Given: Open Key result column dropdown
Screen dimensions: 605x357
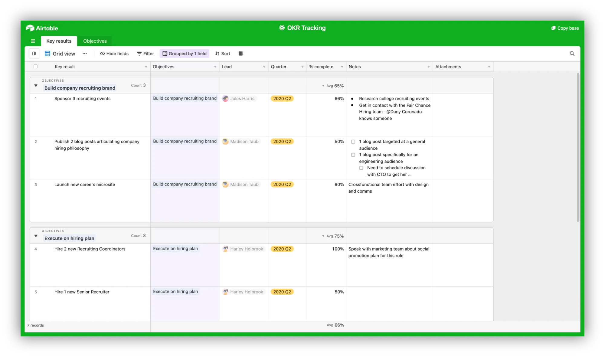Looking at the screenshot, I should 146,67.
